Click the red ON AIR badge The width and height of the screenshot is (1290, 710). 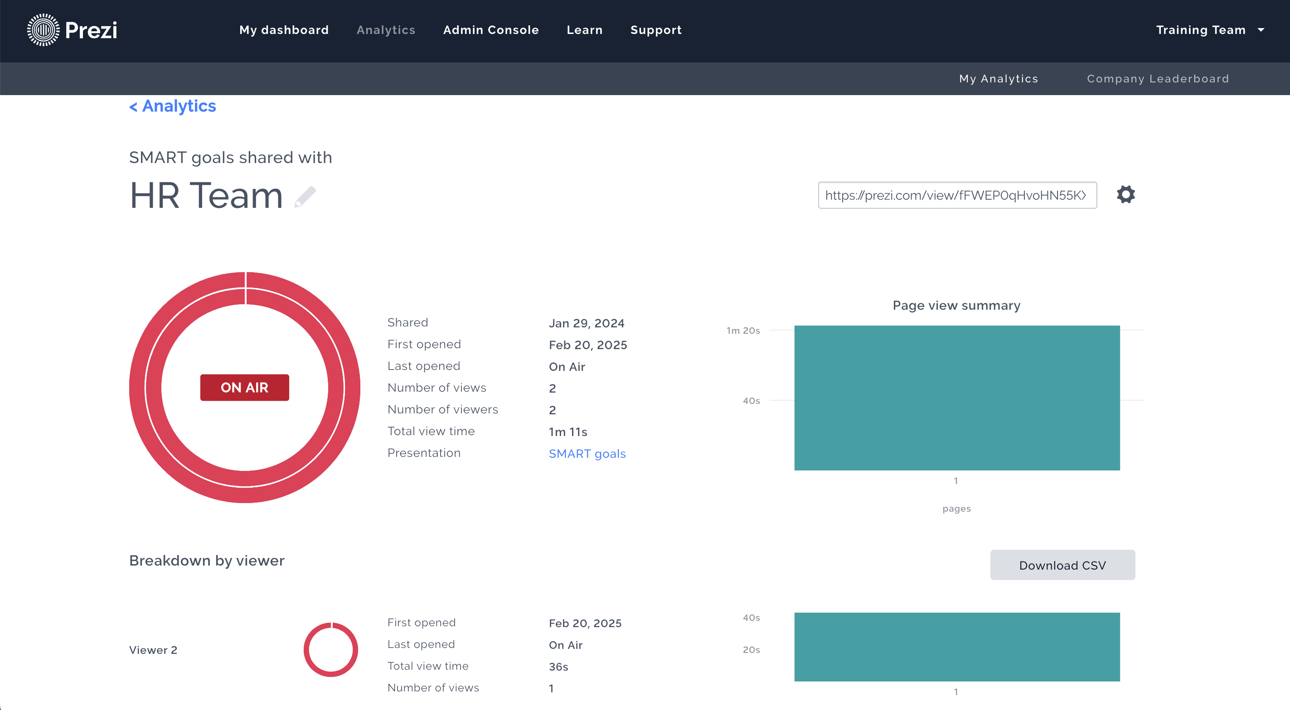coord(244,388)
